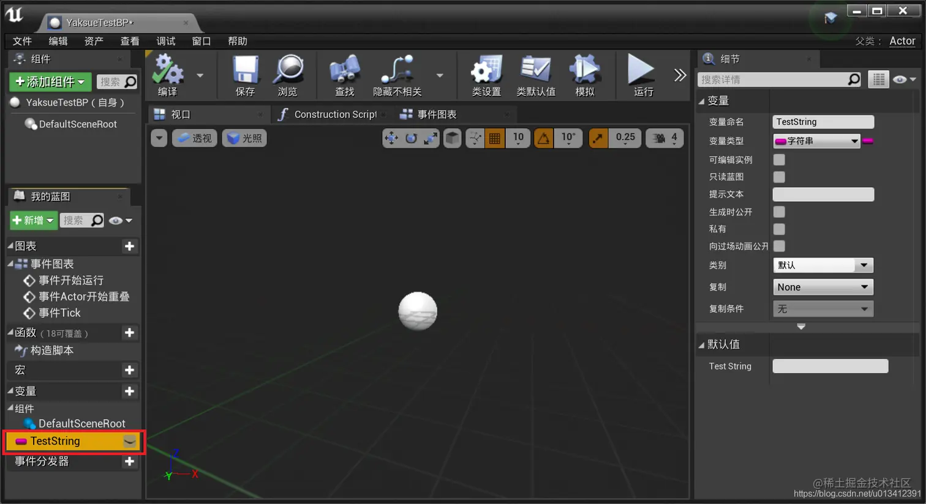
Task: Open the 调试 menu
Action: pyautogui.click(x=166, y=41)
